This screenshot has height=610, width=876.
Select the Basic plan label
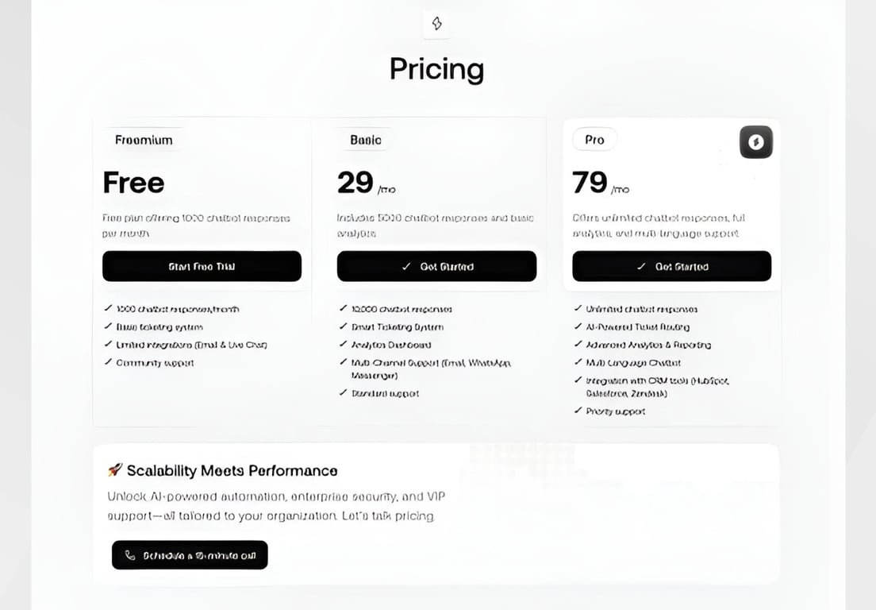click(x=366, y=140)
